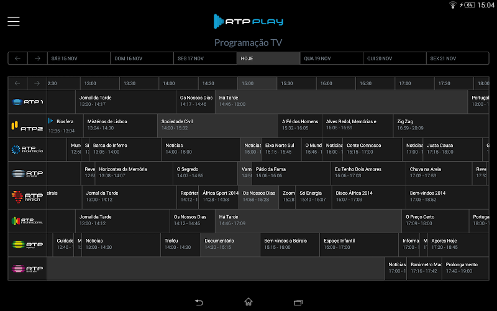497x311 pixels.
Task: Switch to SEX 21 NOV tab
Action: (457, 58)
